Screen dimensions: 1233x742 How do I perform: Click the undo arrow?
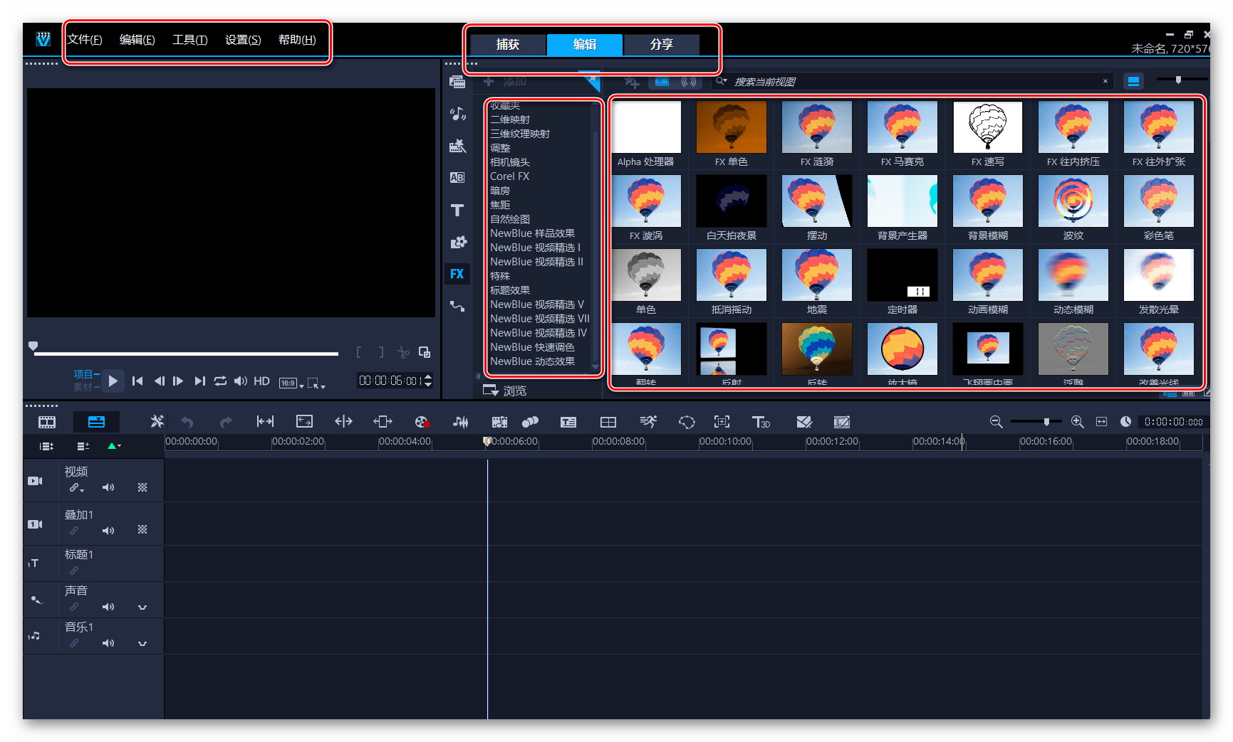187,423
